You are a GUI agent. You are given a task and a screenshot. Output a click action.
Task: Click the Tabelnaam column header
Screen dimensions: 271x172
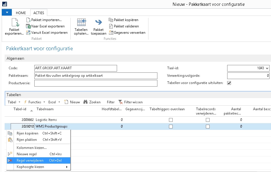coord(45,109)
